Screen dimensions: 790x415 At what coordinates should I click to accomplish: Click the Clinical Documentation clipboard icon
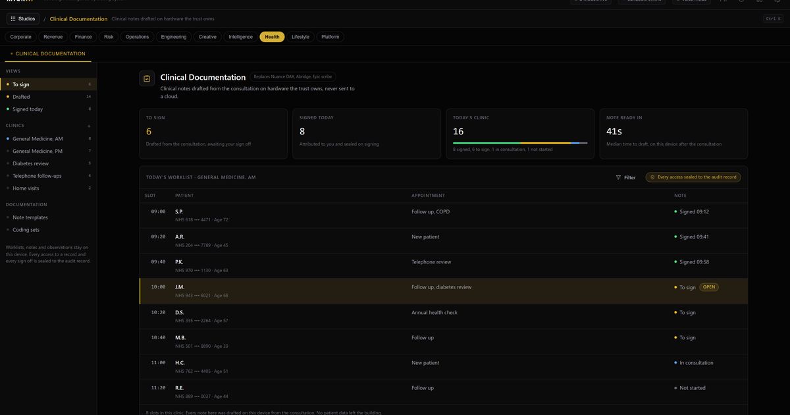[x=147, y=78]
